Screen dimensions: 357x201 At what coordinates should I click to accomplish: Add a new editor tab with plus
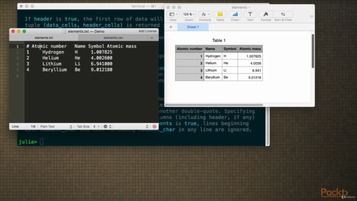(x=152, y=38)
